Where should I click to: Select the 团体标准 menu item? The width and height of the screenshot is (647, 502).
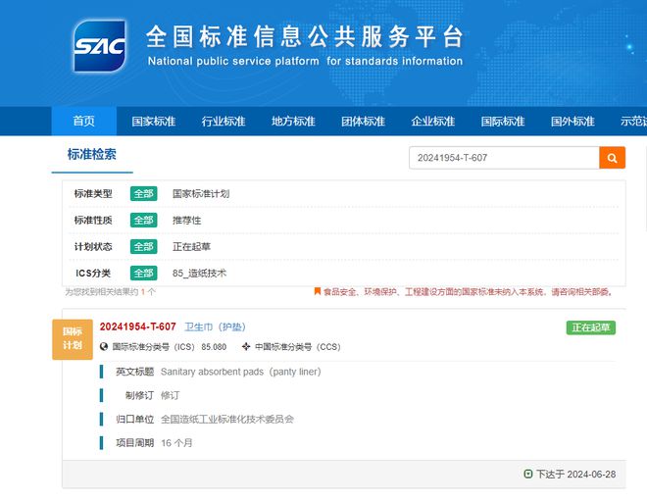coord(363,121)
